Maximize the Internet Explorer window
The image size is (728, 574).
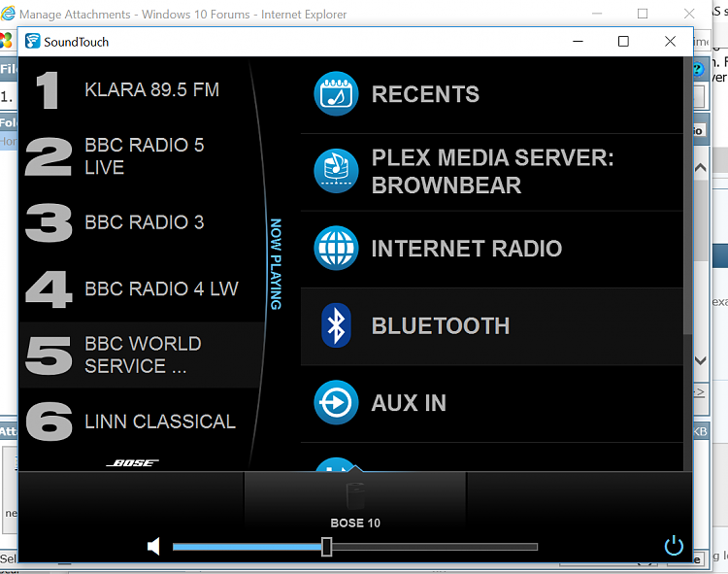[643, 14]
